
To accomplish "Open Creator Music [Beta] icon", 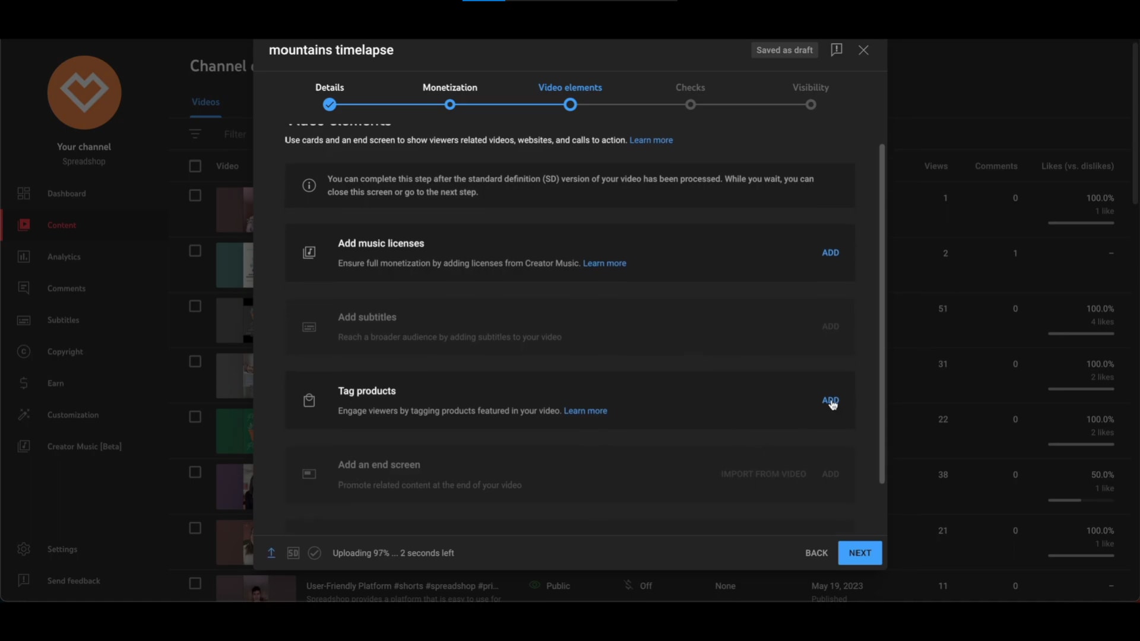I will [24, 446].
